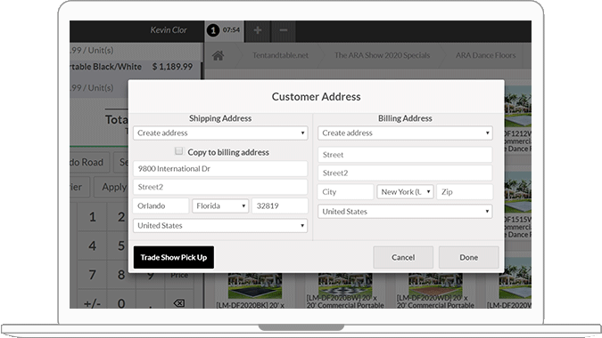The height and width of the screenshot is (338, 602).
Task: Open billing Create address dropdown
Action: tap(405, 133)
